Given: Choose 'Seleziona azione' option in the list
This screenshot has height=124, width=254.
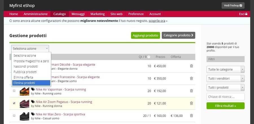Looking at the screenshot, I should (x=31, y=56).
